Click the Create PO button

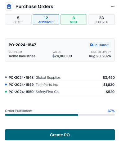[x=60, y=135]
